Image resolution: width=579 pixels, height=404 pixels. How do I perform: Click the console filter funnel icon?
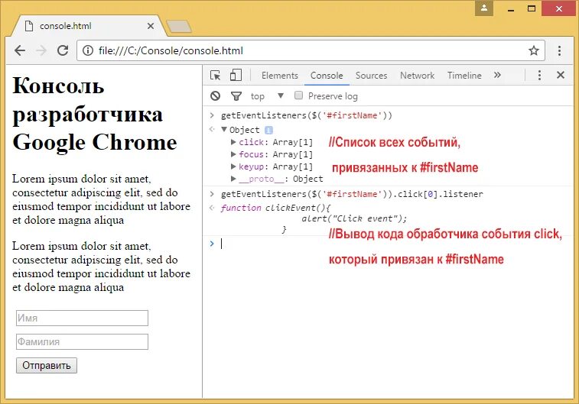click(x=236, y=96)
